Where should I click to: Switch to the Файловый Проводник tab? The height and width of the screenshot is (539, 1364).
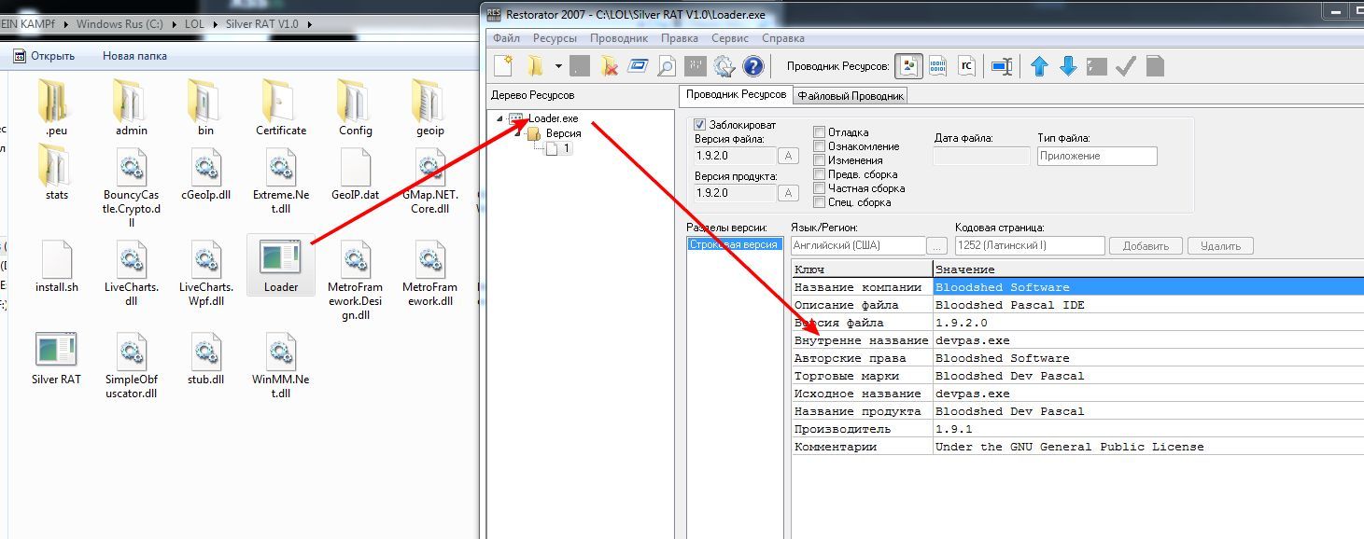(851, 95)
